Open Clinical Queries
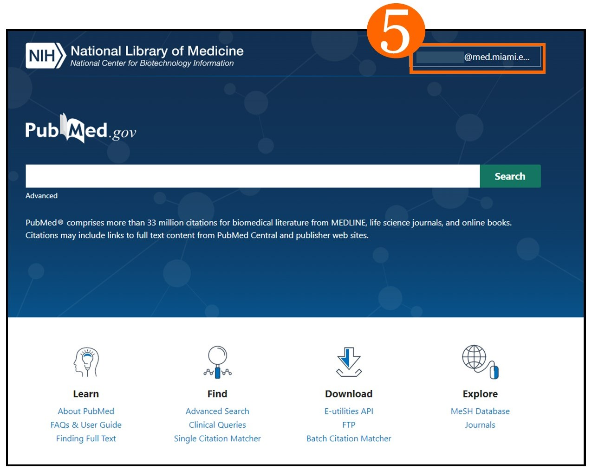Image resolution: width=592 pixels, height=470 pixels. [x=217, y=425]
